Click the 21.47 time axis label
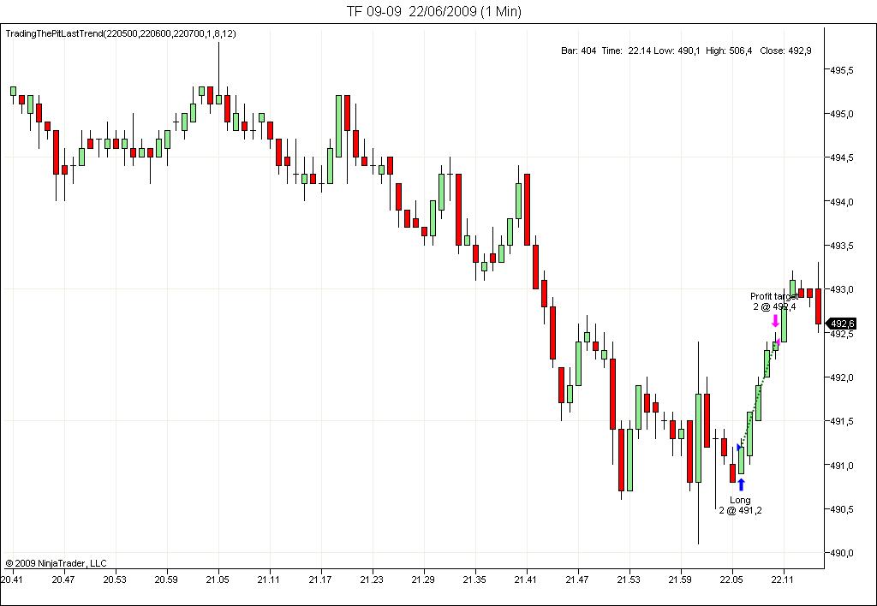Screen dimensions: 877x606 [578, 579]
